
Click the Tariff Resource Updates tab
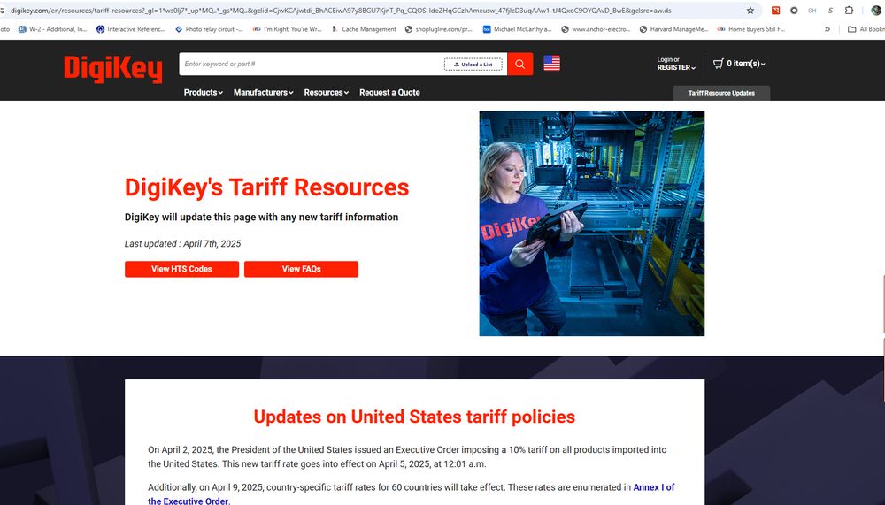(x=721, y=93)
